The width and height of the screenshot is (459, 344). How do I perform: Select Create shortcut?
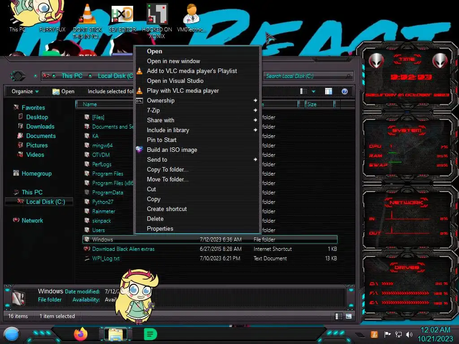[197, 209]
